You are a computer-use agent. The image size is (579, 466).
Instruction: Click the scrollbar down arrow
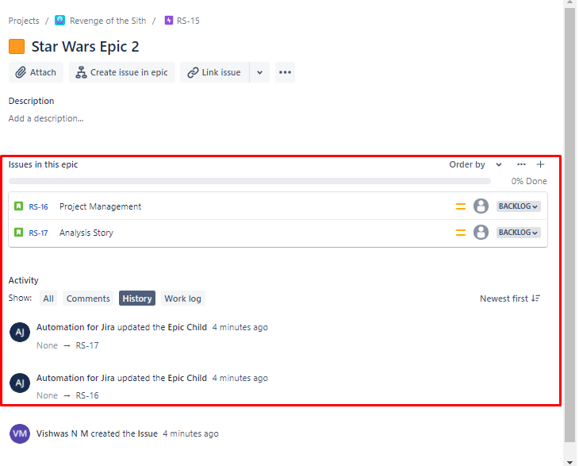[569, 462]
